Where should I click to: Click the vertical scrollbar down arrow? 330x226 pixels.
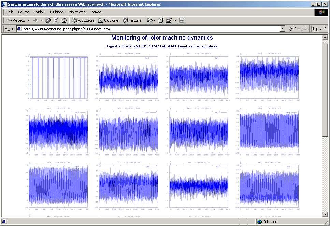(x=325, y=214)
